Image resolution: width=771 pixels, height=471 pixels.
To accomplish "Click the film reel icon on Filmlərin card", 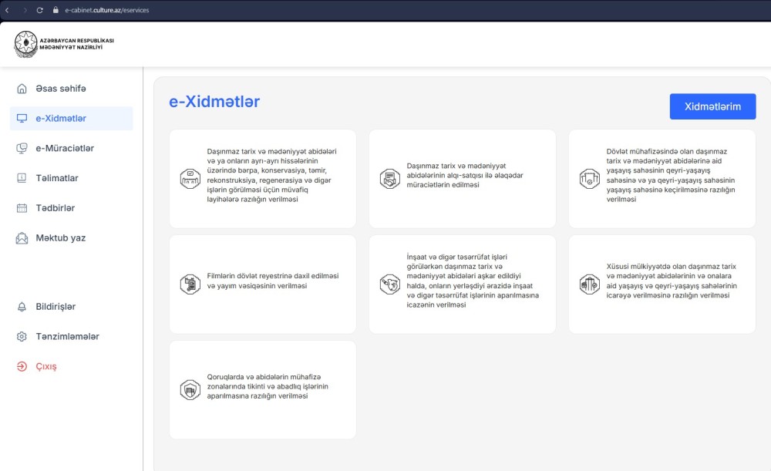I will [190, 284].
